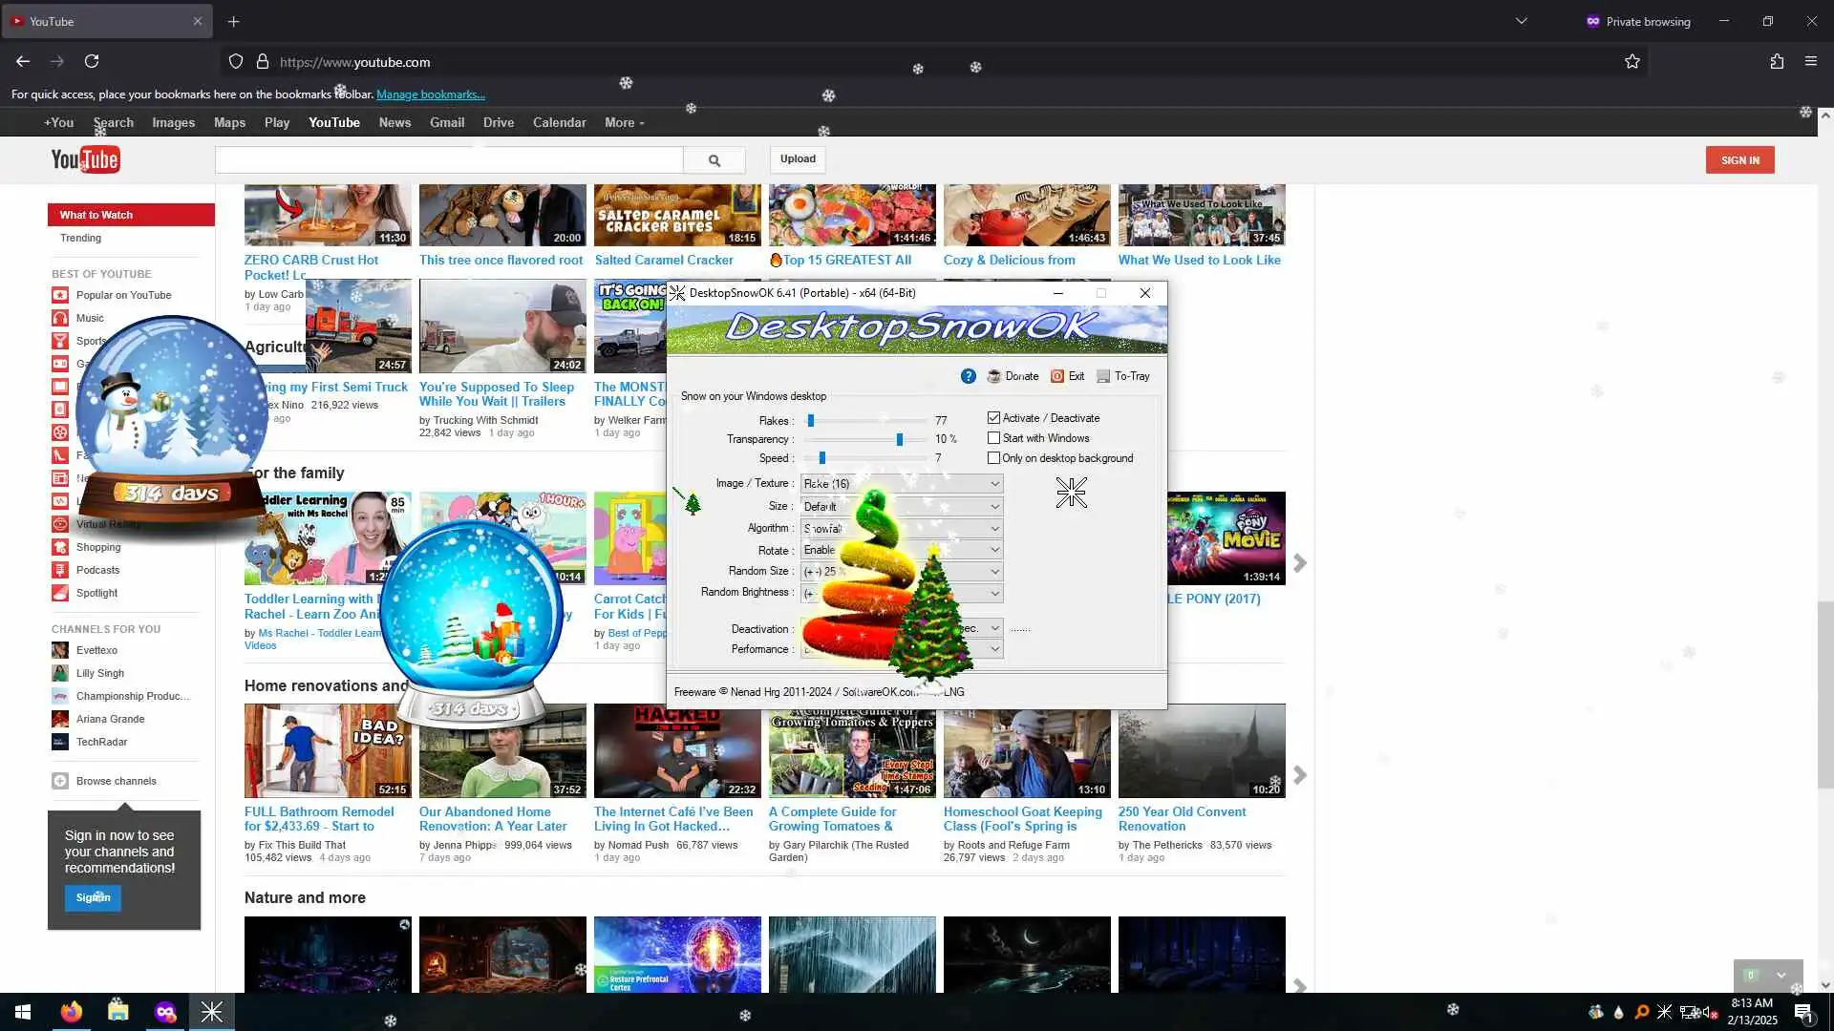Screen dimensions: 1834x1031
Task: Open the More menu in Google bar
Action: coord(624,122)
